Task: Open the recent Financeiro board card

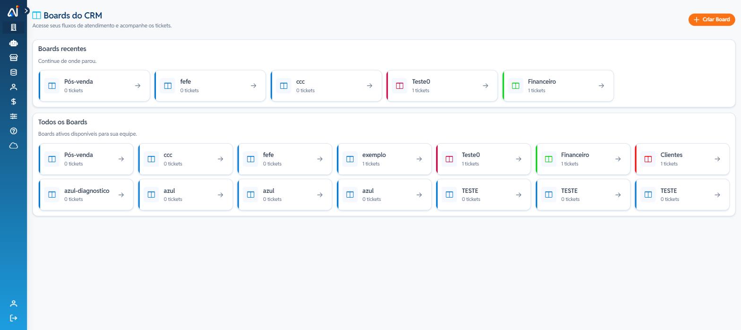Action: click(558, 86)
